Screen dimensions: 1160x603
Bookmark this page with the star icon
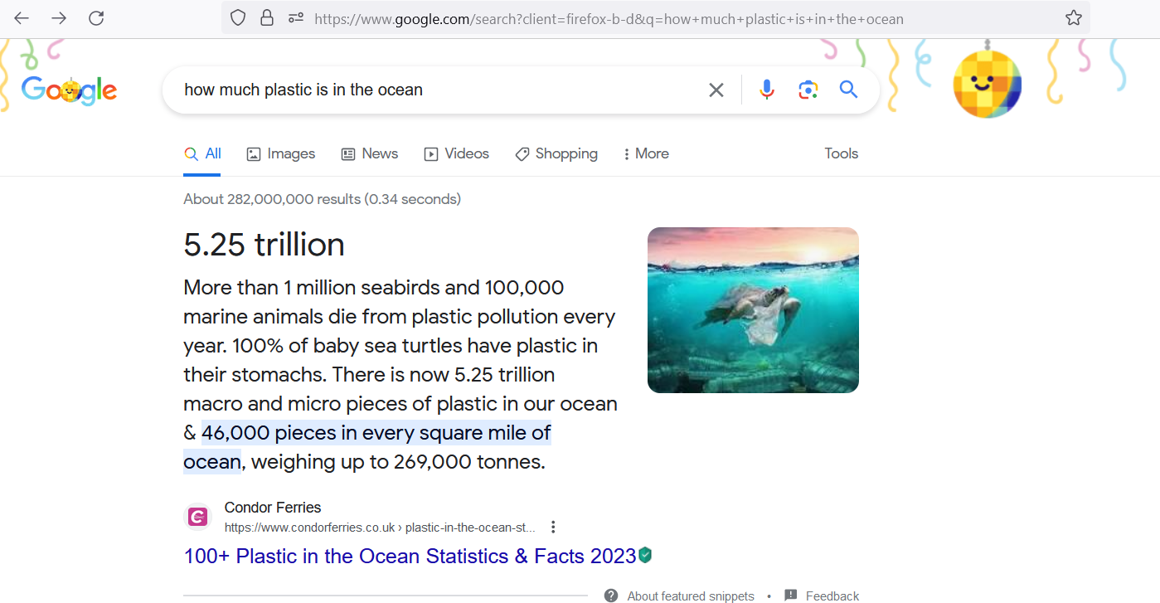click(1074, 18)
